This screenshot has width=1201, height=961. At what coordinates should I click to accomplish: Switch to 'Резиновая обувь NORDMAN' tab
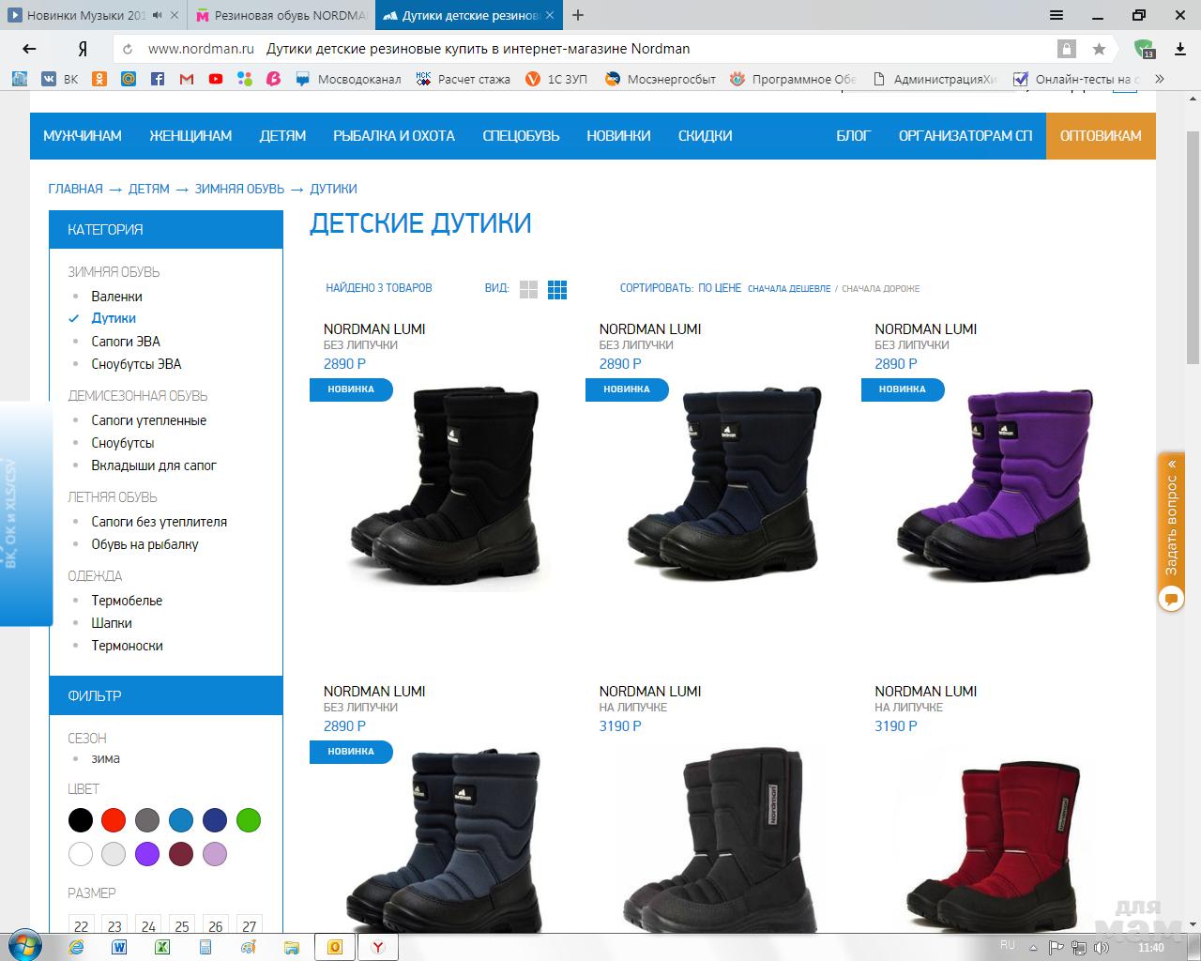point(281,16)
